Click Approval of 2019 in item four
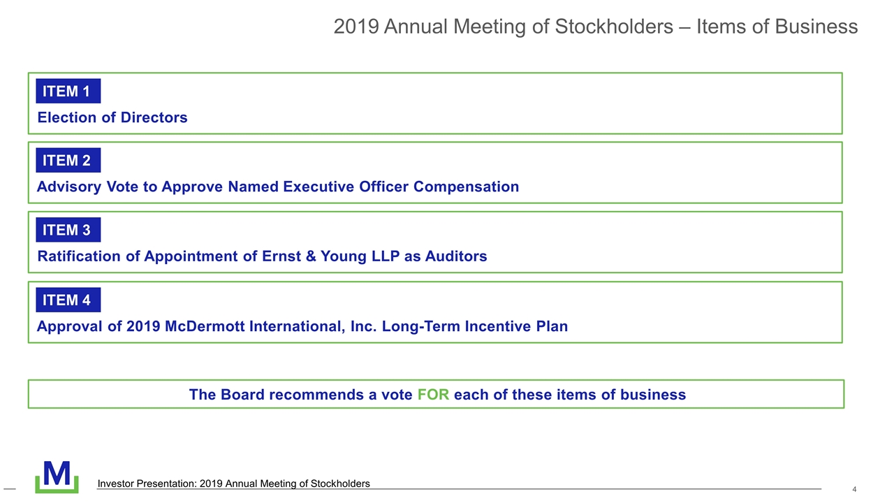Viewport: 894px width, 503px height. (x=99, y=326)
